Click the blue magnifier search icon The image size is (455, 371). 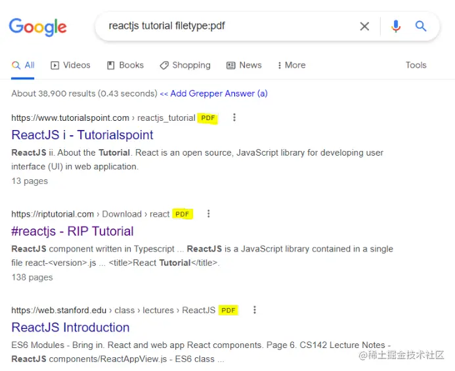pos(420,26)
